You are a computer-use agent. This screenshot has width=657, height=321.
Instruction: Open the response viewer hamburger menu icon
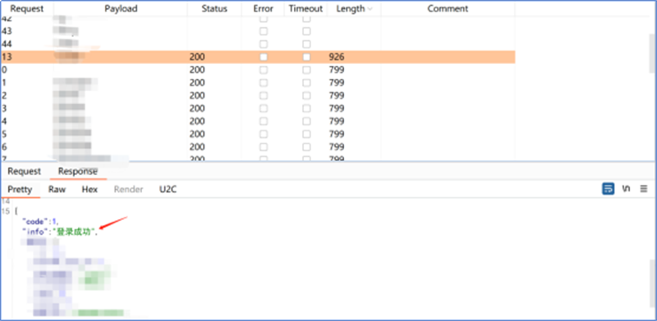[x=644, y=189]
